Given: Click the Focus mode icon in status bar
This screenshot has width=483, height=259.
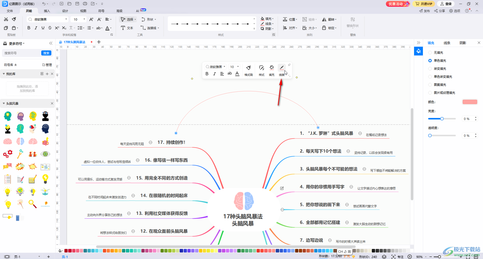Looking at the screenshot, I should (x=393, y=257).
